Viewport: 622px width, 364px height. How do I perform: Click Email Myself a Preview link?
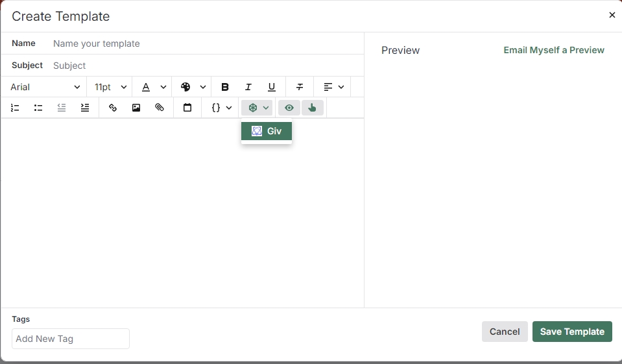(x=554, y=50)
